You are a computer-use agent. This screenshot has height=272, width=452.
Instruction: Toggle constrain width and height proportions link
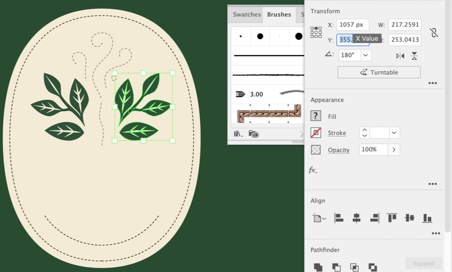pos(434,32)
